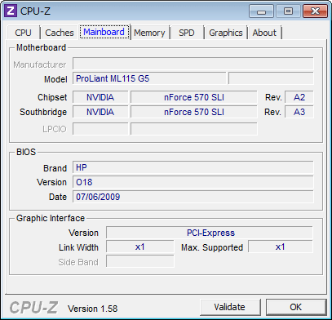Select the Southbridge NVIDIA vendor field

(100, 112)
